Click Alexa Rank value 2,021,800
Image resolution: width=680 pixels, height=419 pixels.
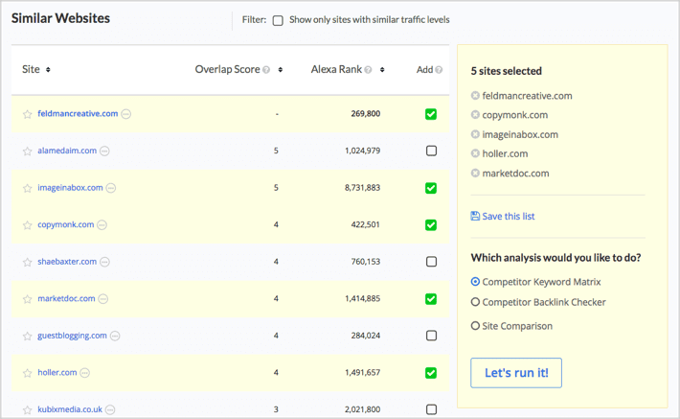pos(363,409)
